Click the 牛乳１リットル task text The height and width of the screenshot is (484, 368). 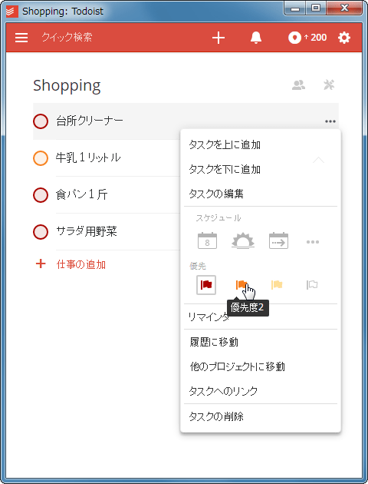click(88, 157)
